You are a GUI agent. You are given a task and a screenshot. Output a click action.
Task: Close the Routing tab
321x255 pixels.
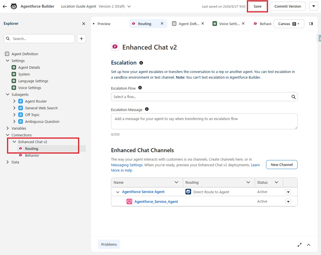162,24
